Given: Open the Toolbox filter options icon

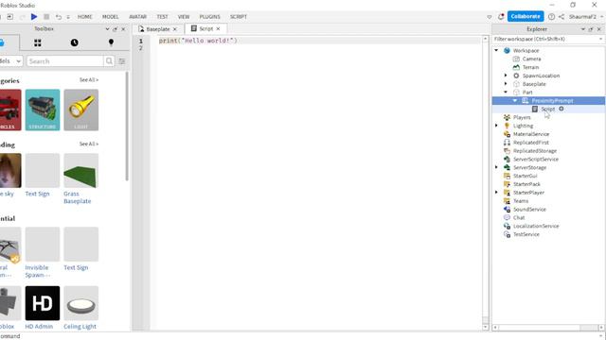Looking at the screenshot, I should pyautogui.click(x=122, y=61).
